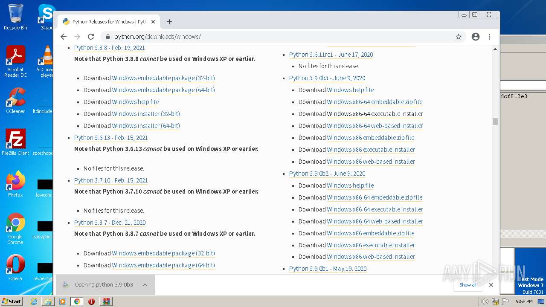546x307 pixels.
Task: Show all downloads
Action: (x=468, y=285)
